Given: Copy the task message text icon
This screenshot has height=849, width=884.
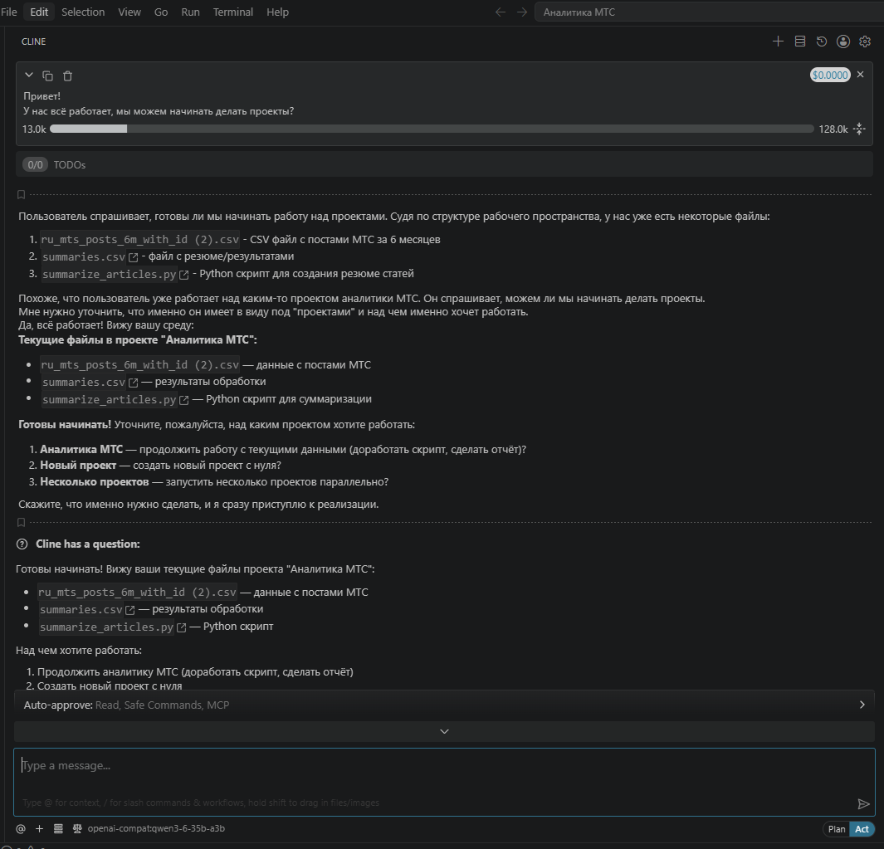Looking at the screenshot, I should (48, 76).
